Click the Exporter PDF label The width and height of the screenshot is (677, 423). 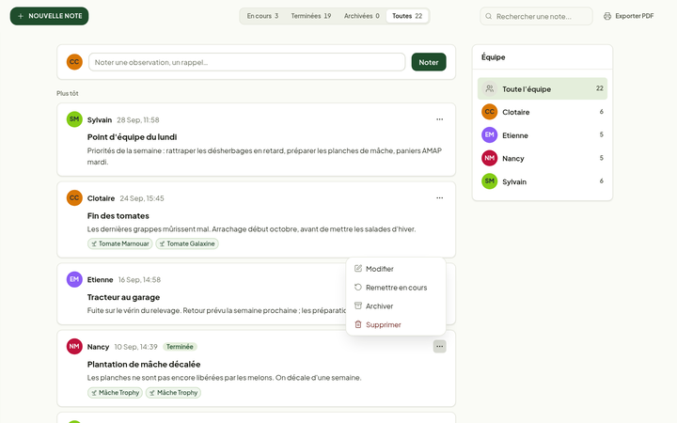coord(635,16)
